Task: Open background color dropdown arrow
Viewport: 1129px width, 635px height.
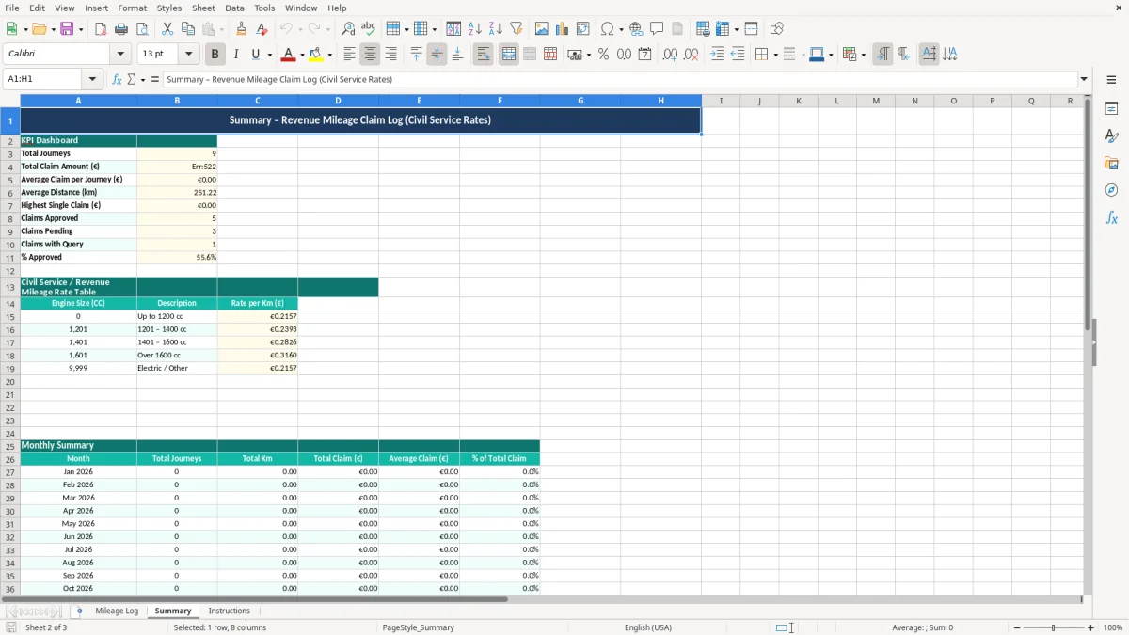Action: tap(330, 55)
